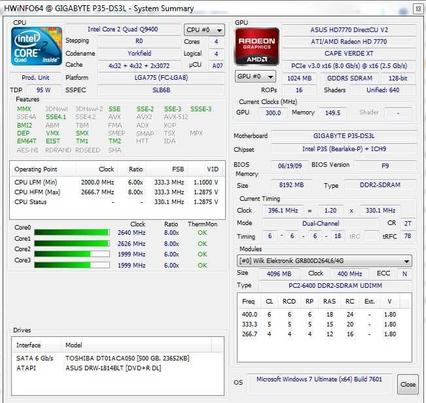
Task: Click the LGA775 (FC-LGA8) platform field
Action: [x=162, y=78]
